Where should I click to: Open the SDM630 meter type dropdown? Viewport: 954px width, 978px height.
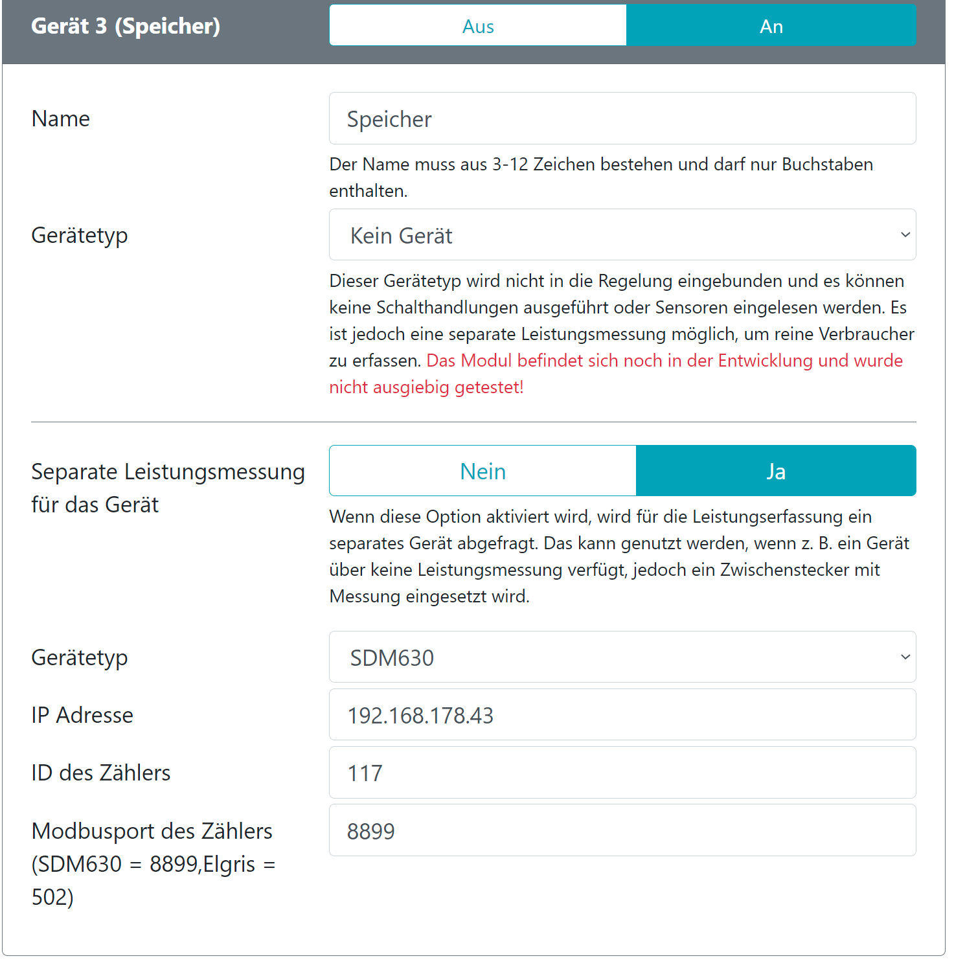(622, 657)
